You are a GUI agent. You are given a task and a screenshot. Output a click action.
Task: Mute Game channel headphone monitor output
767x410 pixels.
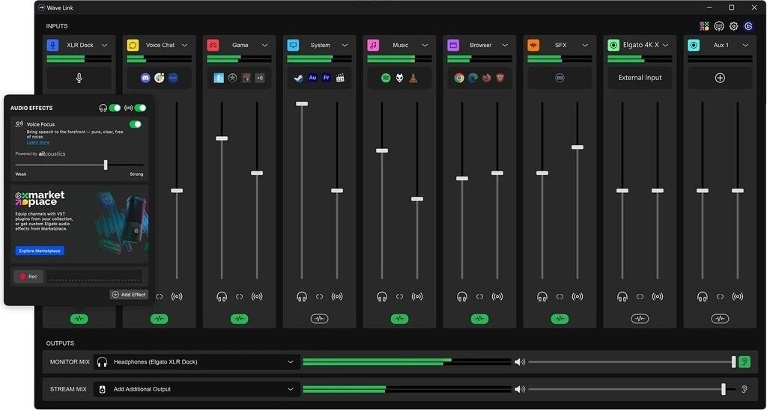click(222, 297)
